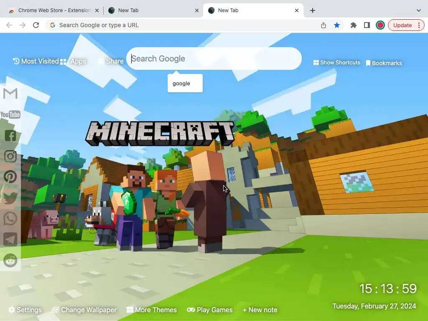The image size is (428, 321).
Task: Close the middle New Tab
Action: 197,10
